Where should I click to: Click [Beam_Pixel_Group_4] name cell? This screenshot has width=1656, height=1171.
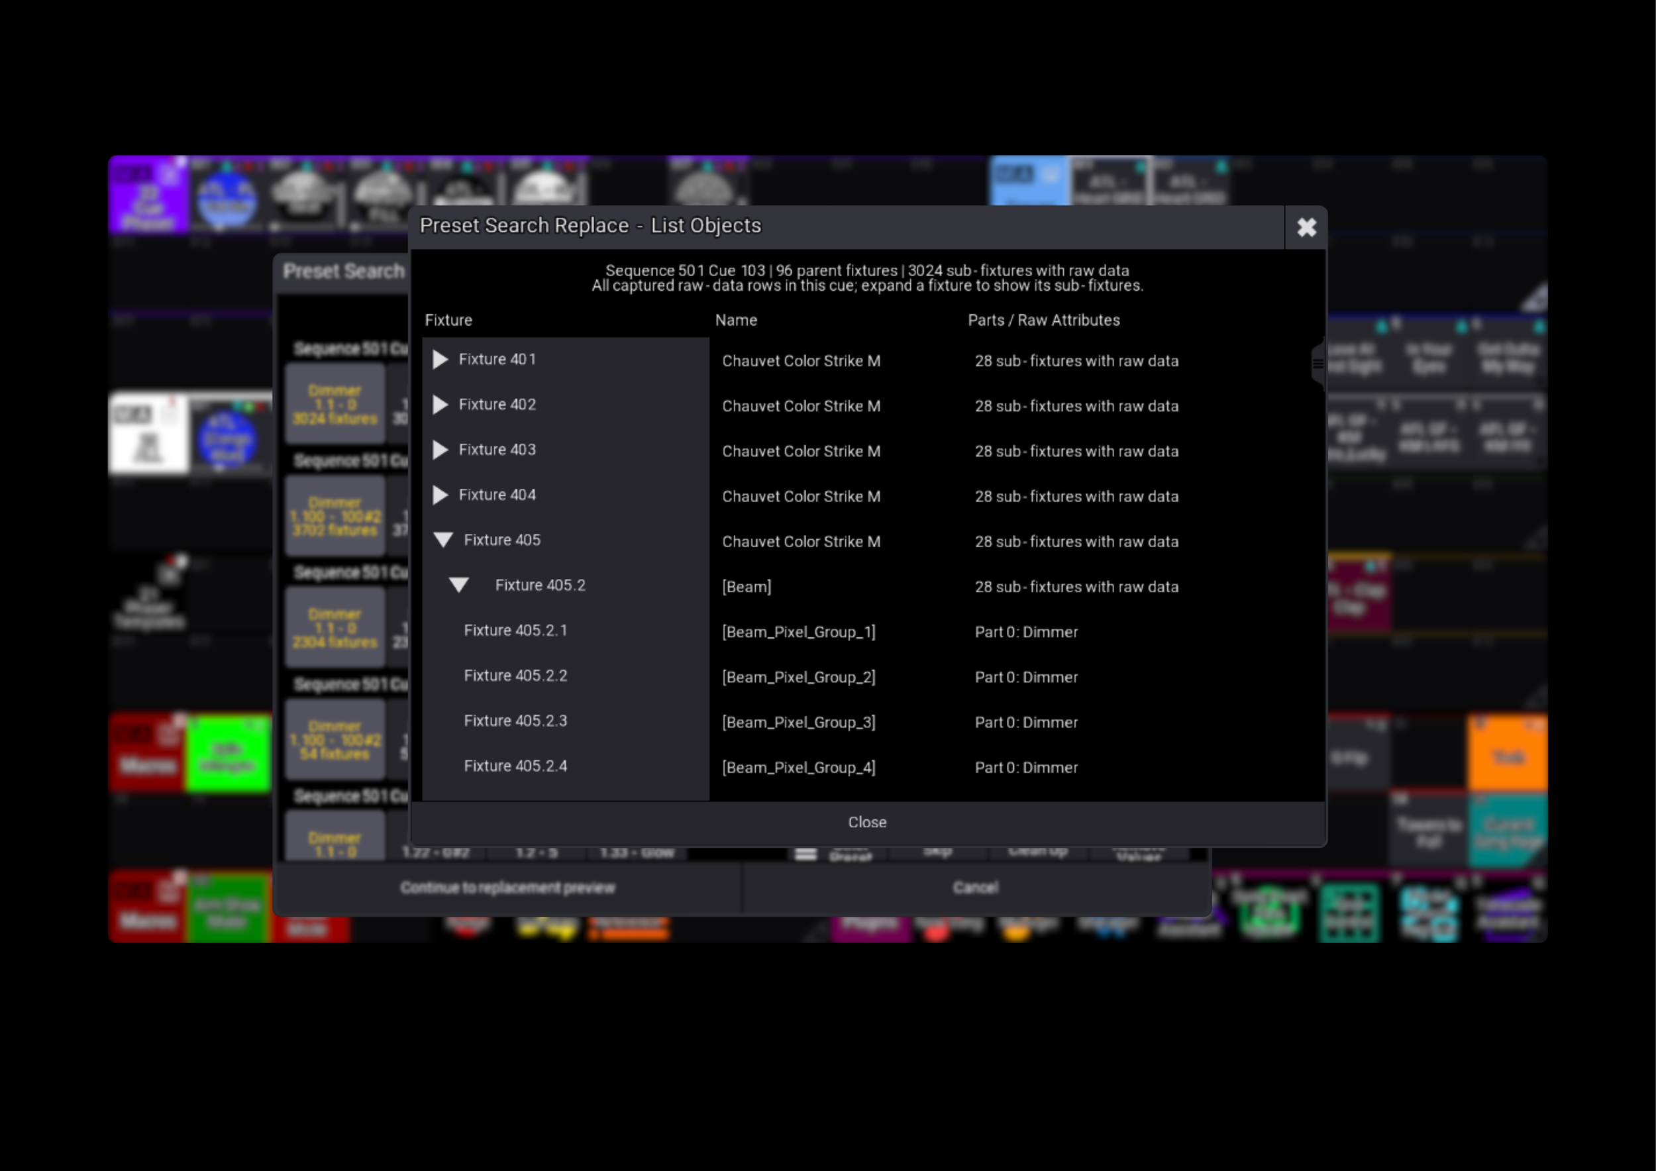click(799, 768)
